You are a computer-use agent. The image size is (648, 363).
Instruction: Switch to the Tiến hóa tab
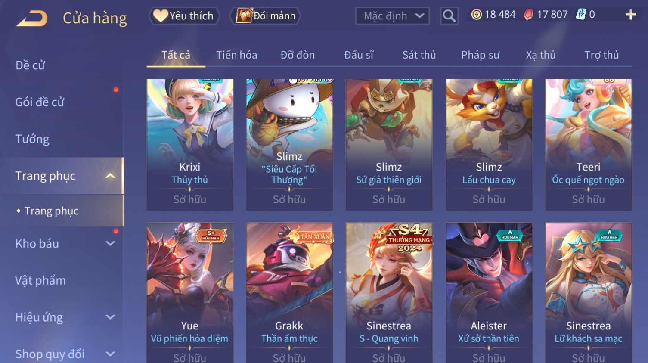click(236, 55)
